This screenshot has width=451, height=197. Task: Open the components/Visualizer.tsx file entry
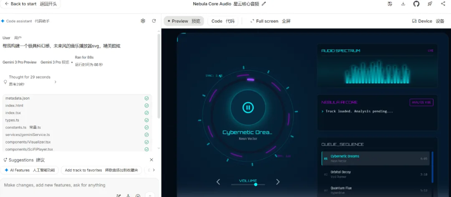tap(77, 142)
